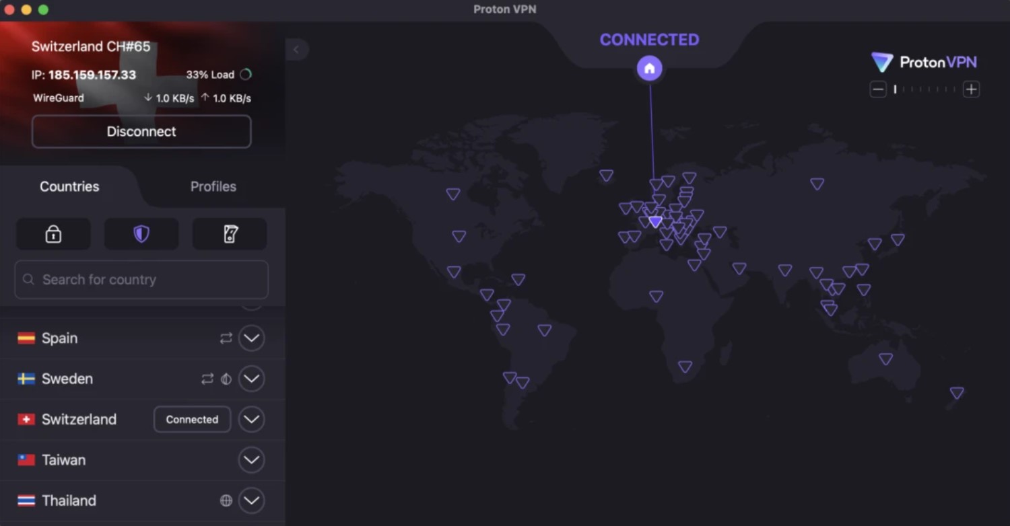Screen dimensions: 1010x526
Task: Select the India server marker
Action: click(x=784, y=270)
